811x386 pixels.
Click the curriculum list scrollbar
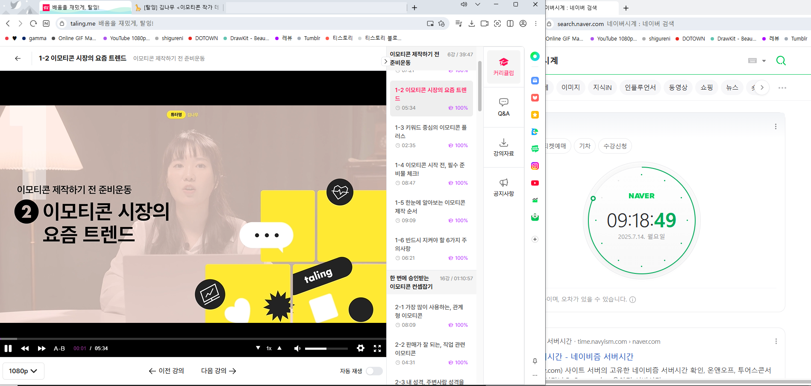click(479, 85)
